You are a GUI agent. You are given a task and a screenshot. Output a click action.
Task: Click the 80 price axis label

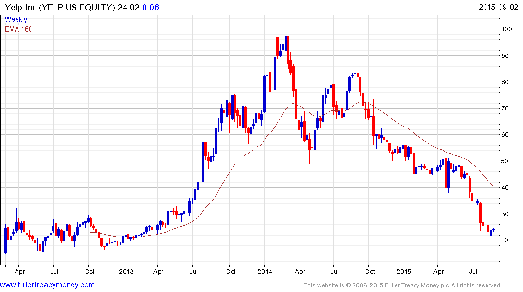pos(505,82)
